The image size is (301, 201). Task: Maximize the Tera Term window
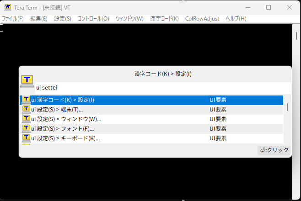[269, 7]
